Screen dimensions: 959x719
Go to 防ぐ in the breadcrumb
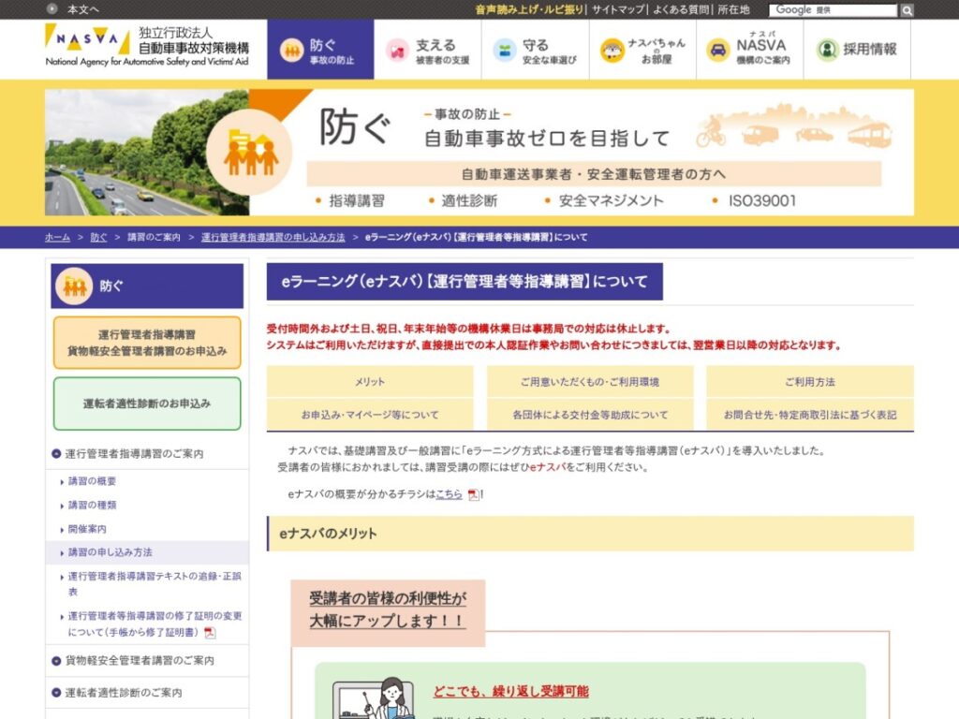click(x=98, y=237)
